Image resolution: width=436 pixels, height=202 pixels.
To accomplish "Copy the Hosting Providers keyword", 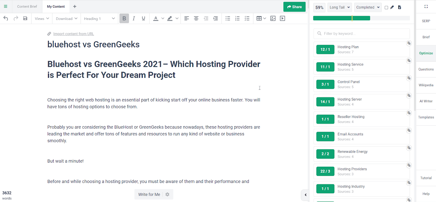I will coord(409,165).
